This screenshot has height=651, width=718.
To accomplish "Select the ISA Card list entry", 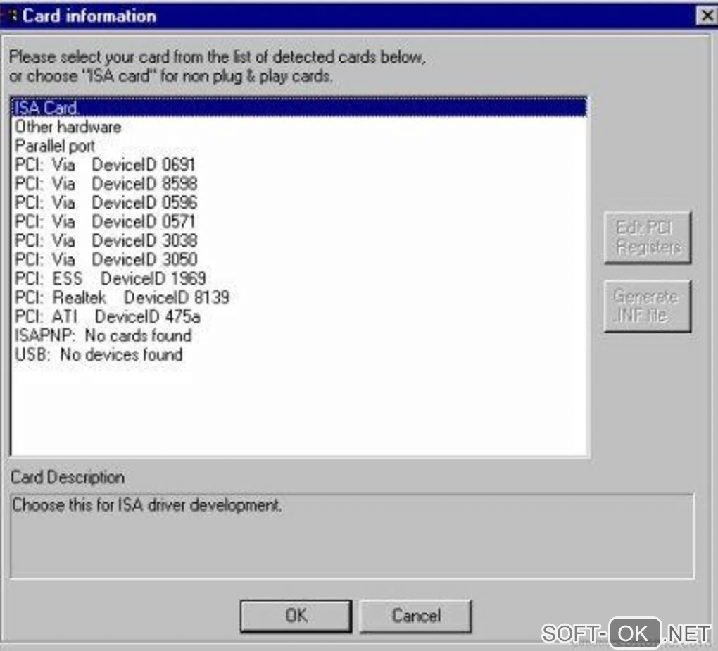I will tap(298, 108).
